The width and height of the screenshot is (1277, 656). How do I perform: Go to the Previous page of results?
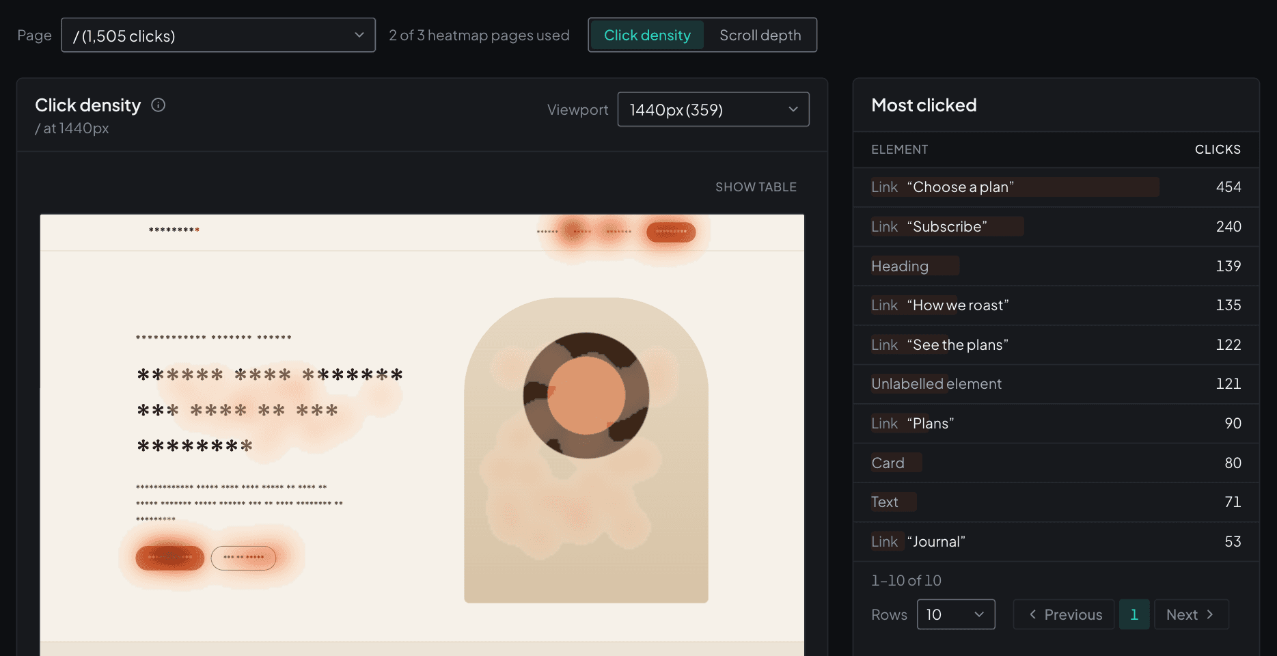pyautogui.click(x=1064, y=614)
